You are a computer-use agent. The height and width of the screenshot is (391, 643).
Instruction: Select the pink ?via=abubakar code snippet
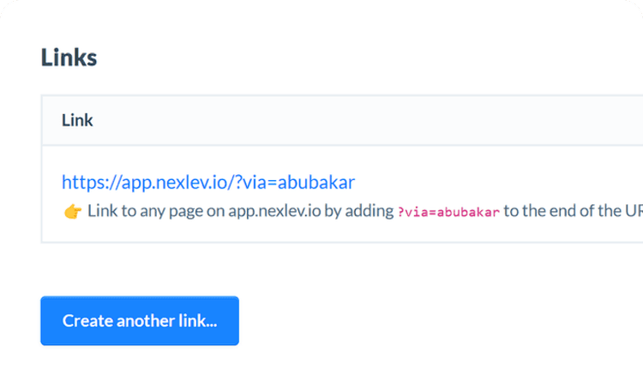[x=448, y=212]
